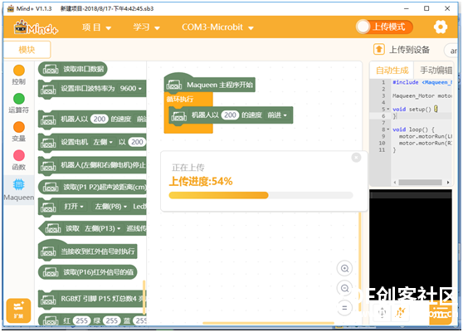Switch to the 手动编辑 tab

point(436,71)
